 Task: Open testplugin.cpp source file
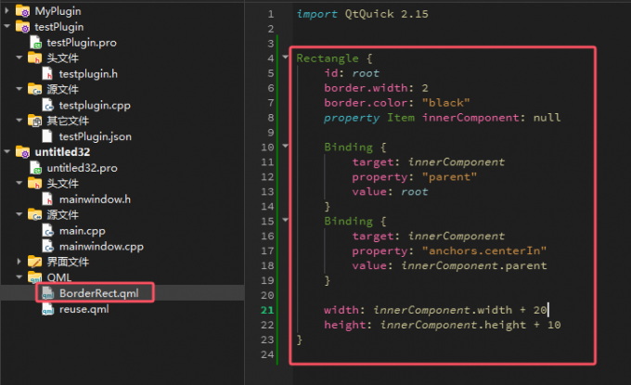[94, 105]
